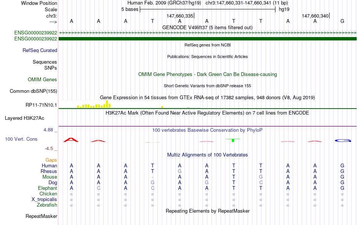Click the Zebrafish alignment row label
The height and width of the screenshot is (225, 357).
tap(47, 205)
